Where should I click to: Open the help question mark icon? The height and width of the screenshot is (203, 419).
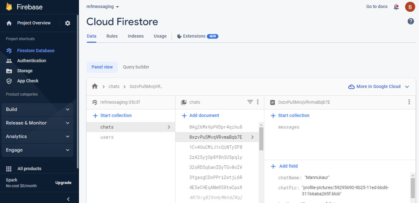pos(411,22)
